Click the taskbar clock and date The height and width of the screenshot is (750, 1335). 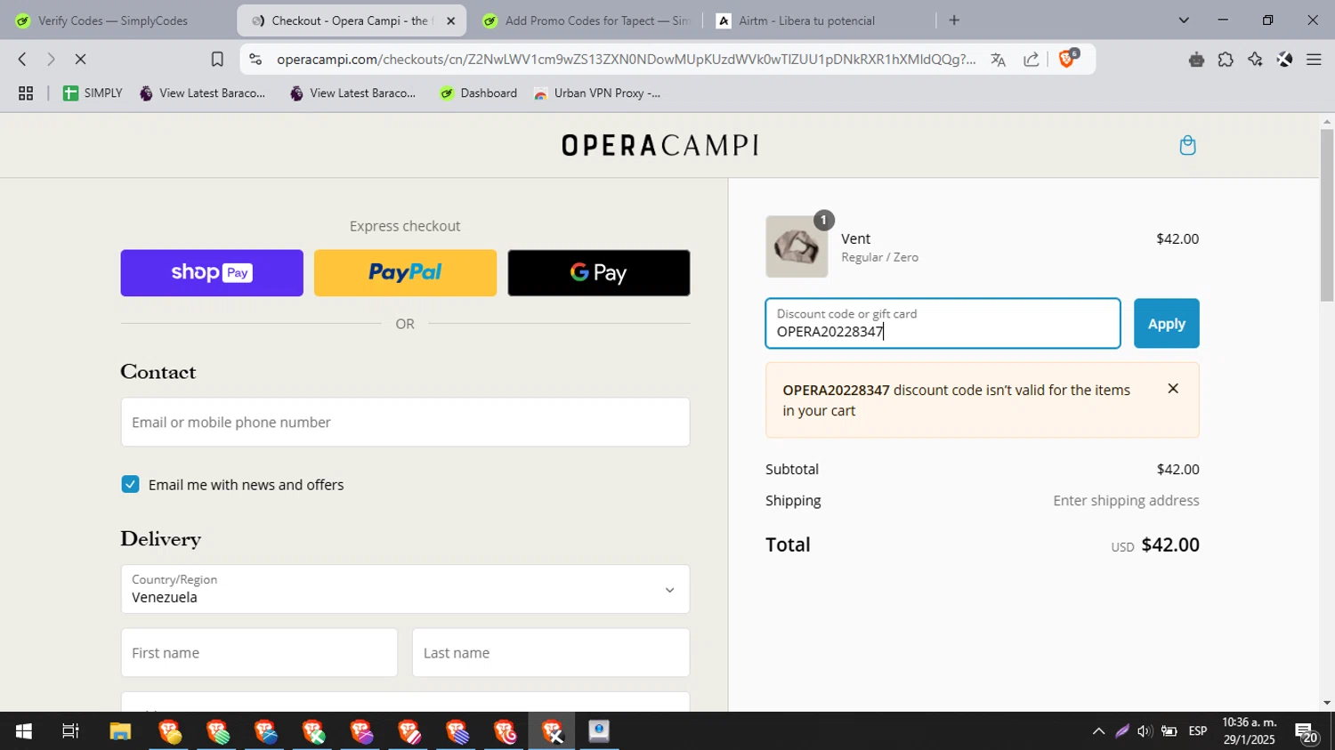coord(1250,731)
